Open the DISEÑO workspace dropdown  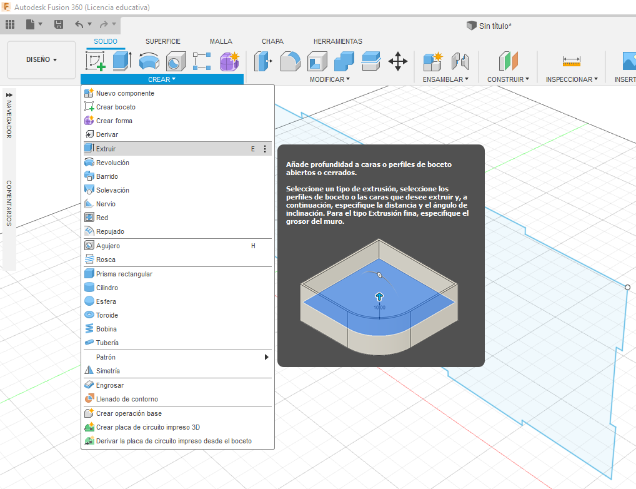(x=41, y=59)
